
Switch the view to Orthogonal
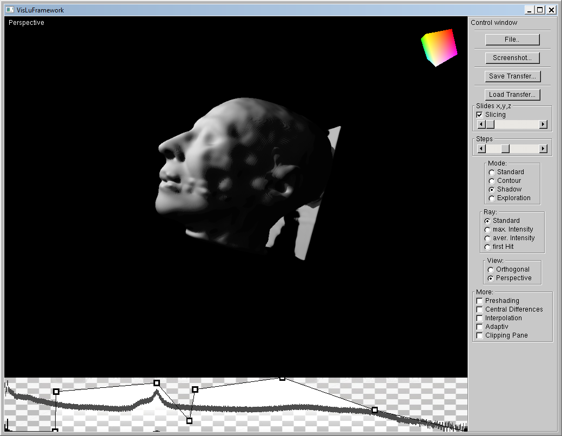(x=491, y=269)
